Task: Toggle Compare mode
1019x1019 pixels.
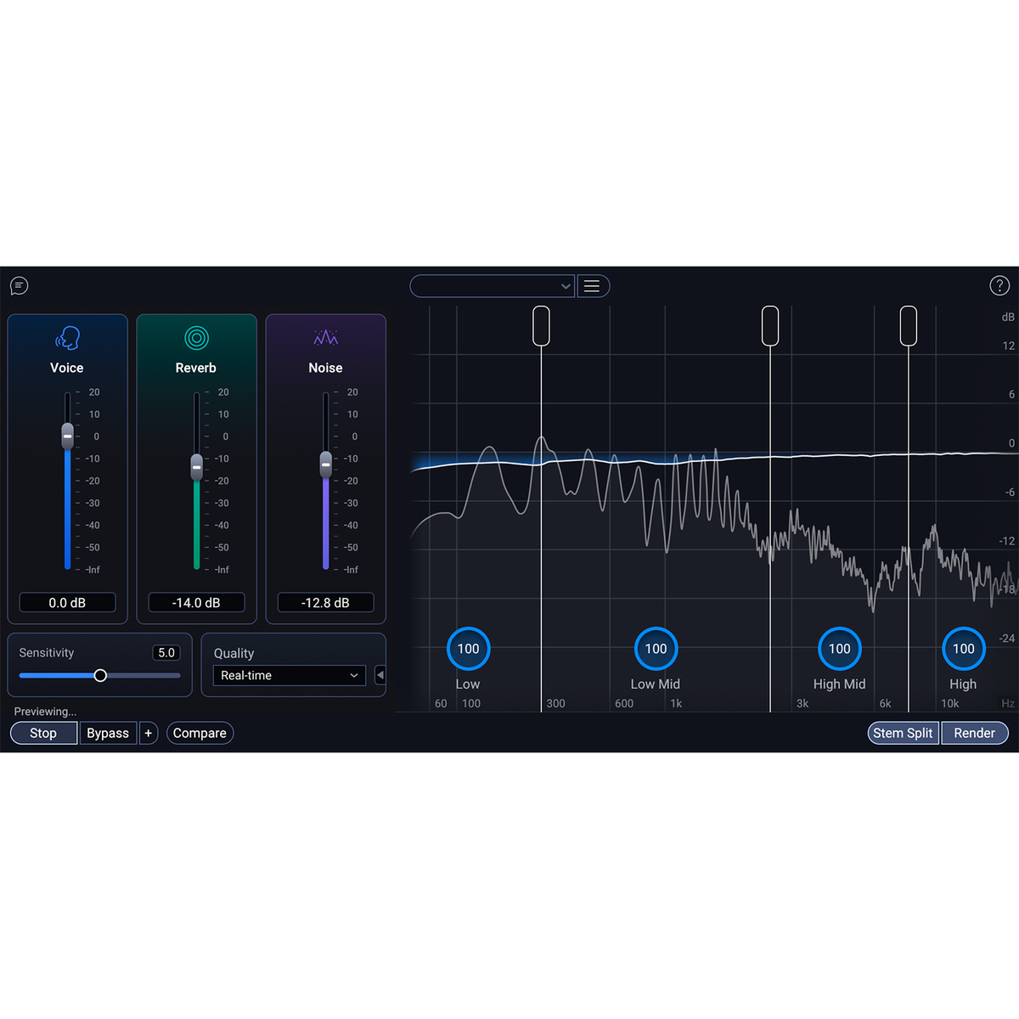Action: point(200,733)
